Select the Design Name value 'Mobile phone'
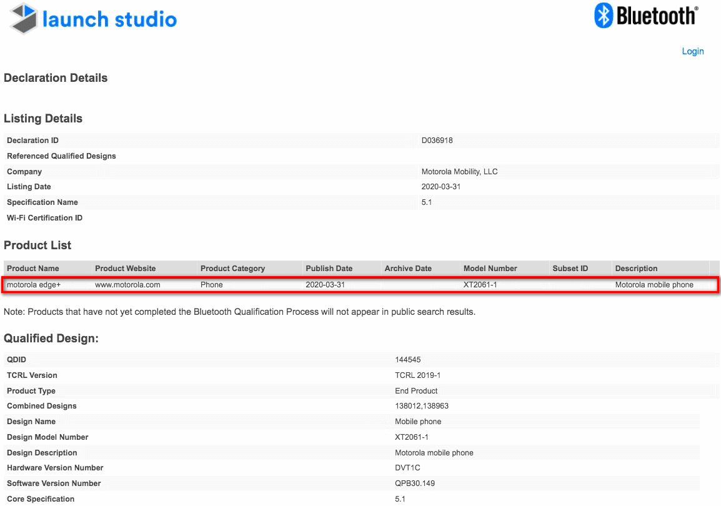Image resolution: width=721 pixels, height=506 pixels. coord(418,422)
